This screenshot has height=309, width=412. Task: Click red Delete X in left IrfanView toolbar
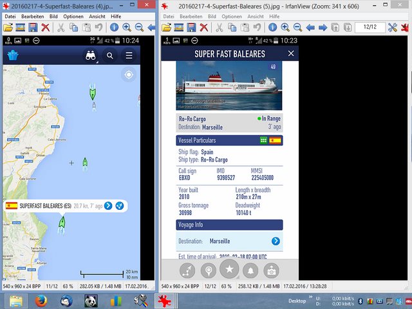pos(46,27)
